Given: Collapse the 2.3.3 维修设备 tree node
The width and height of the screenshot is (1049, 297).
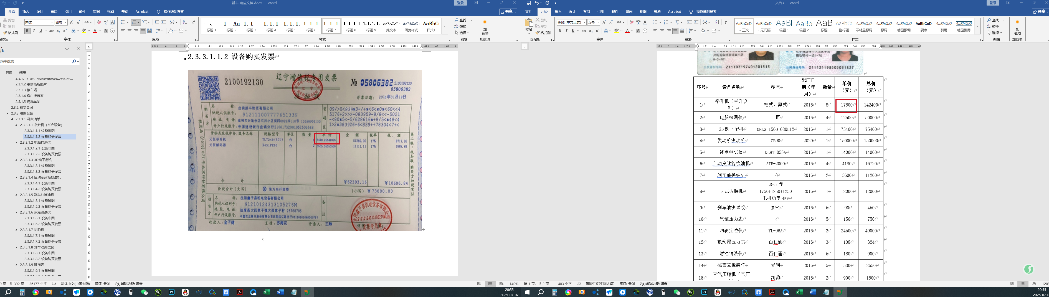Looking at the screenshot, I should click(x=8, y=113).
